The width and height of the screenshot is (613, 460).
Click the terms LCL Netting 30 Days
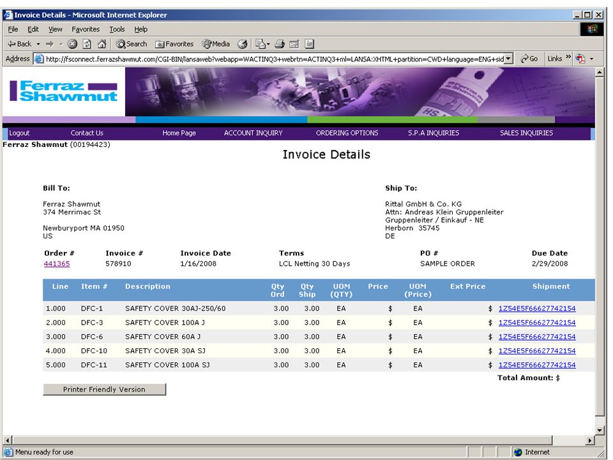pos(314,264)
